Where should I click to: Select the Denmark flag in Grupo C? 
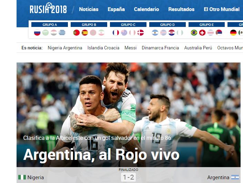pyautogui.click(x=141, y=32)
